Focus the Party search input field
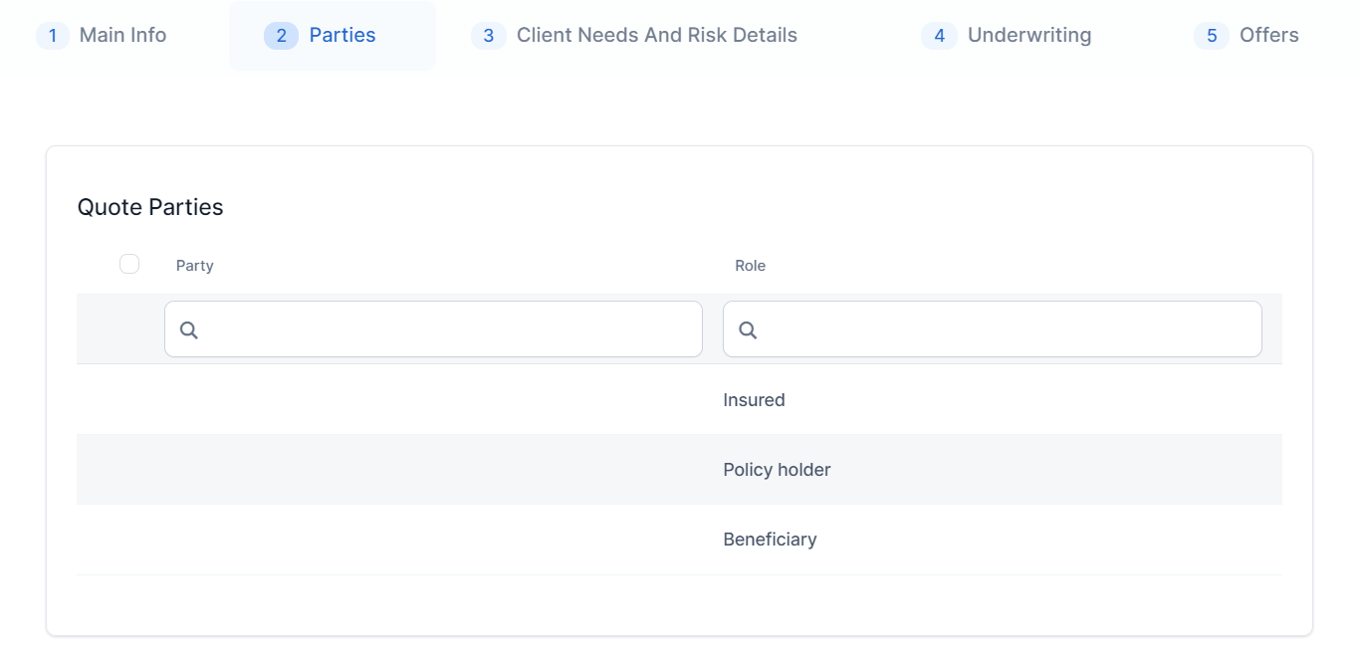The width and height of the screenshot is (1360, 655). point(448,329)
